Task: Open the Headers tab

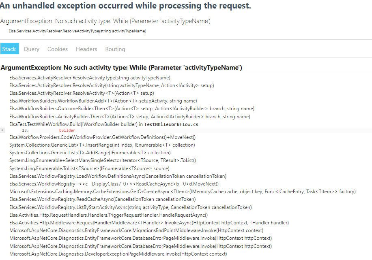Action: 86,49
